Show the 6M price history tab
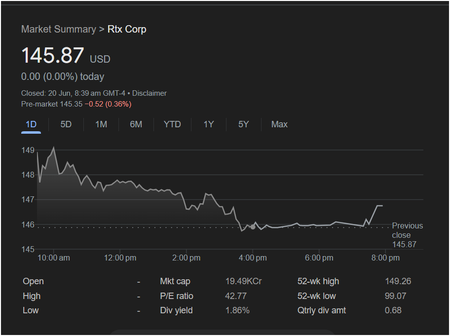450x336 pixels. coord(136,124)
